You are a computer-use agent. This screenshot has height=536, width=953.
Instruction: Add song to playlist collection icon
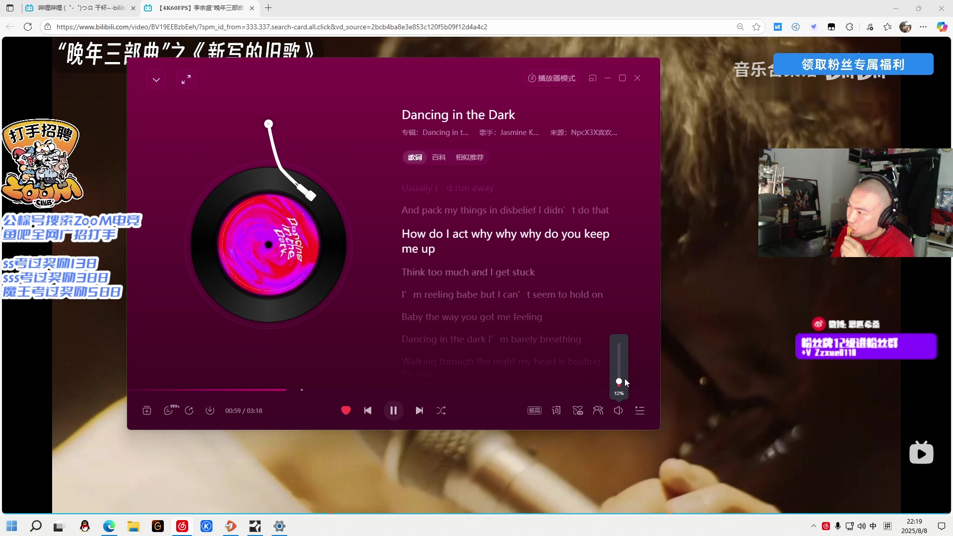click(147, 411)
